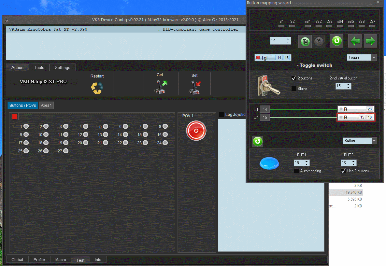Click the #1 line 14 box
The image size is (386, 266).
pos(265,109)
